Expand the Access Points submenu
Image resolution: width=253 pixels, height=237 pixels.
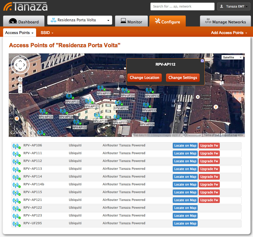pos(19,33)
